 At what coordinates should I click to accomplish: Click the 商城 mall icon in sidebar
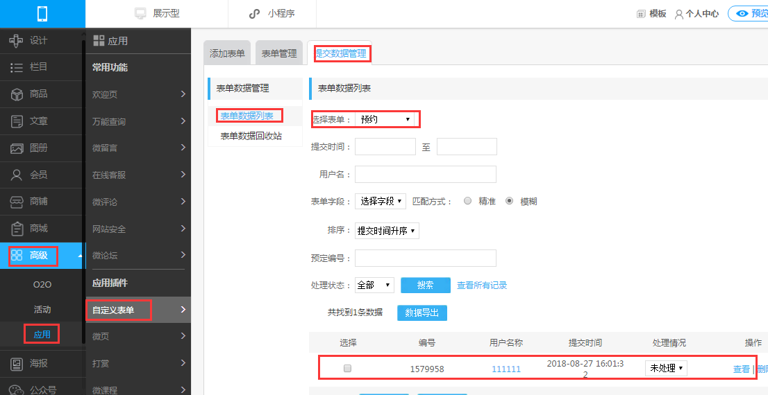17,228
